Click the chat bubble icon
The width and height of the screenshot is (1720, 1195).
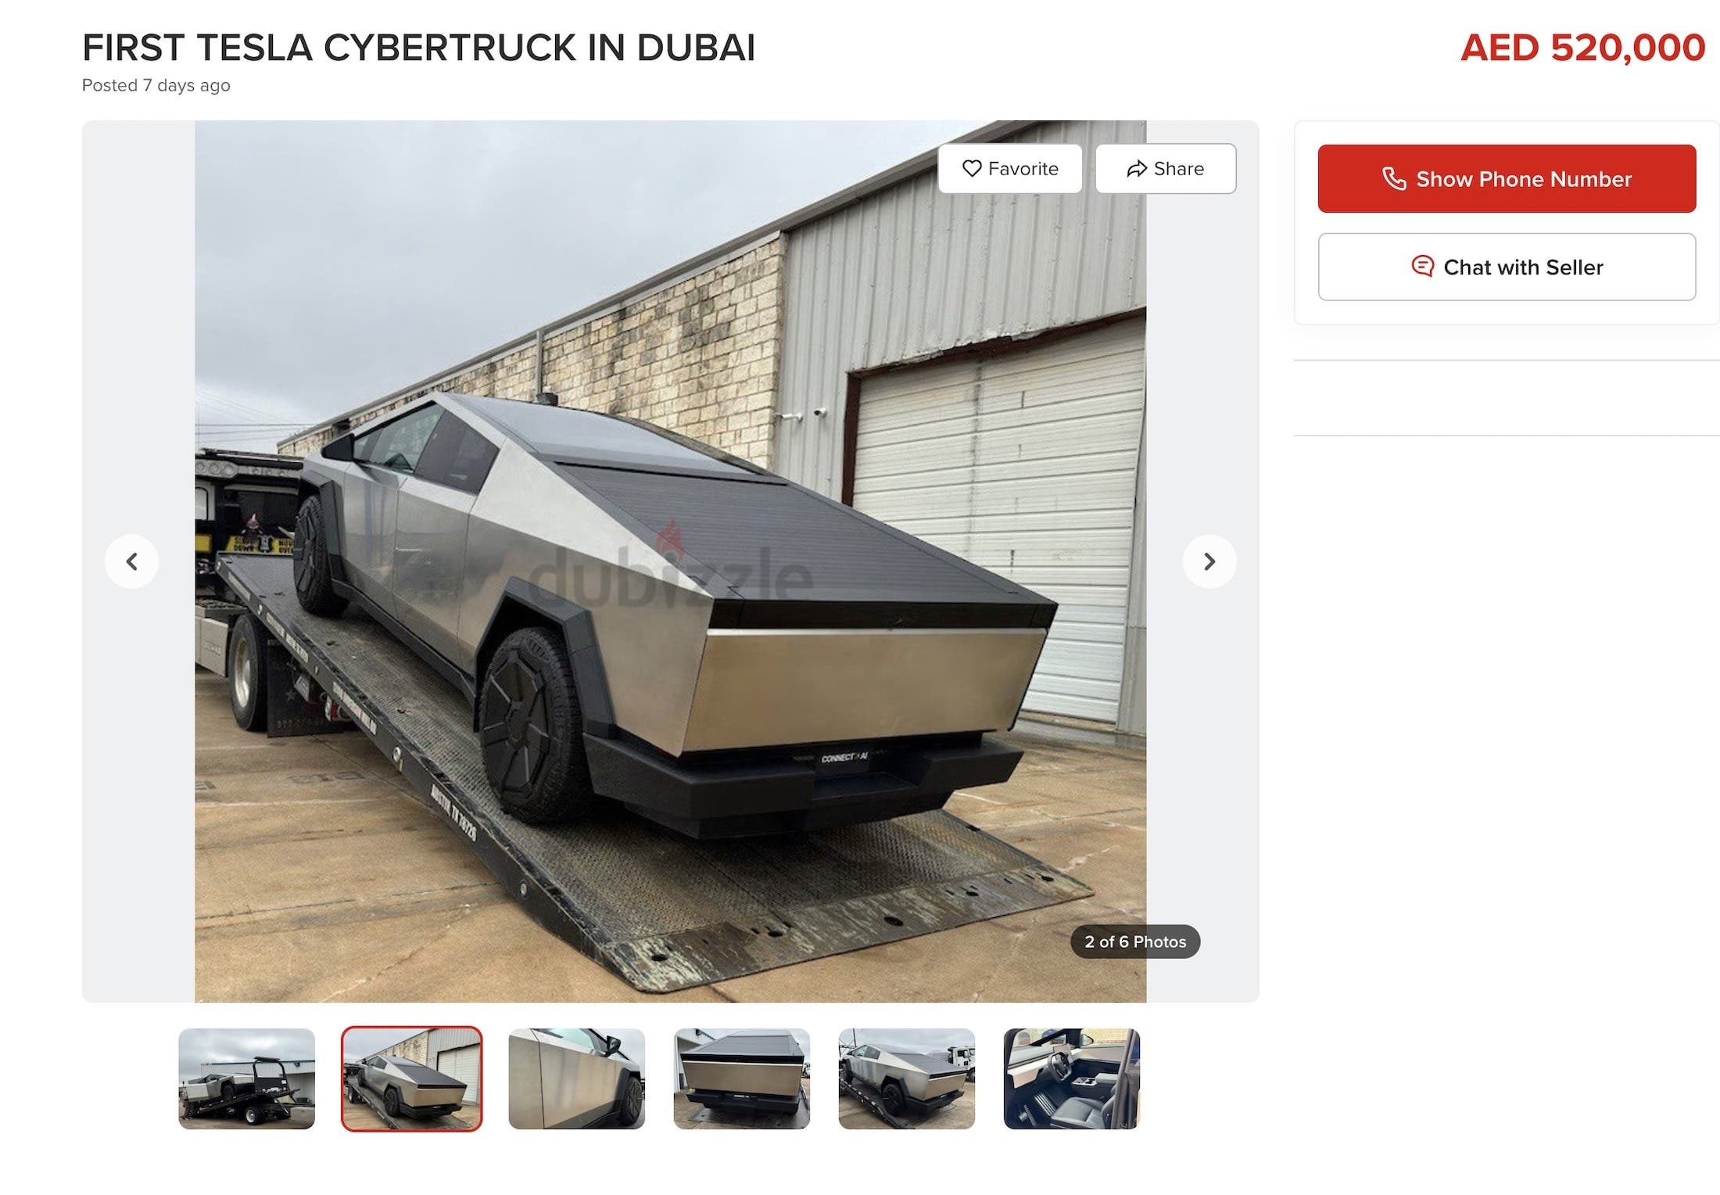tap(1422, 267)
